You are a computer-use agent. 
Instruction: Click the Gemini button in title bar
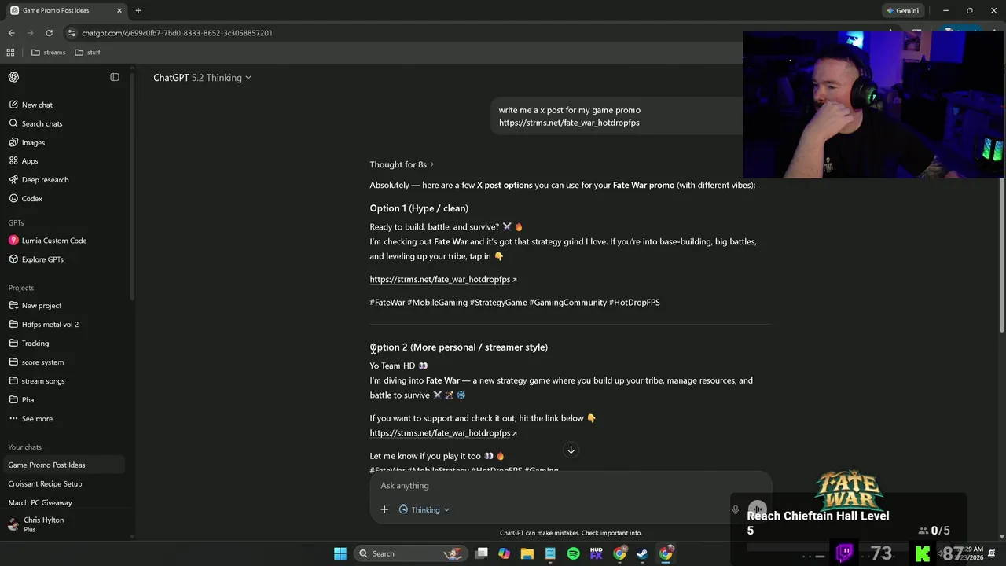pos(902,10)
